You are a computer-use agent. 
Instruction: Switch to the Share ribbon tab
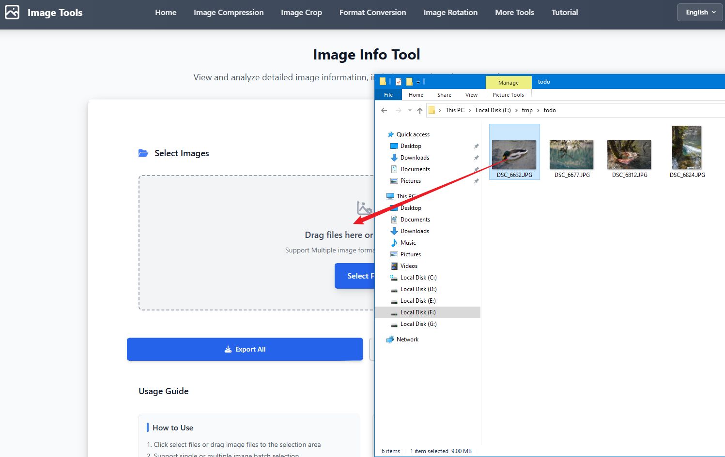(x=444, y=95)
